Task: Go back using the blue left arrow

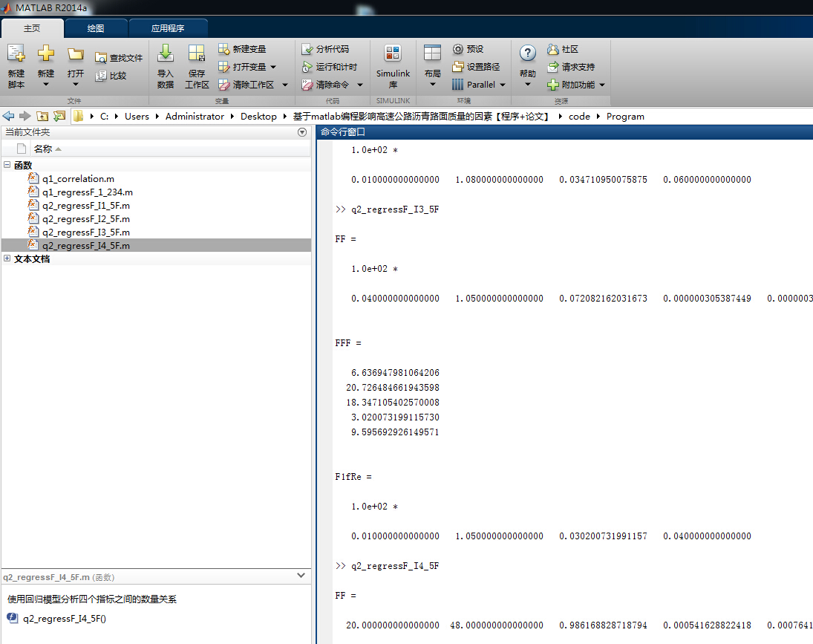Action: [8, 116]
